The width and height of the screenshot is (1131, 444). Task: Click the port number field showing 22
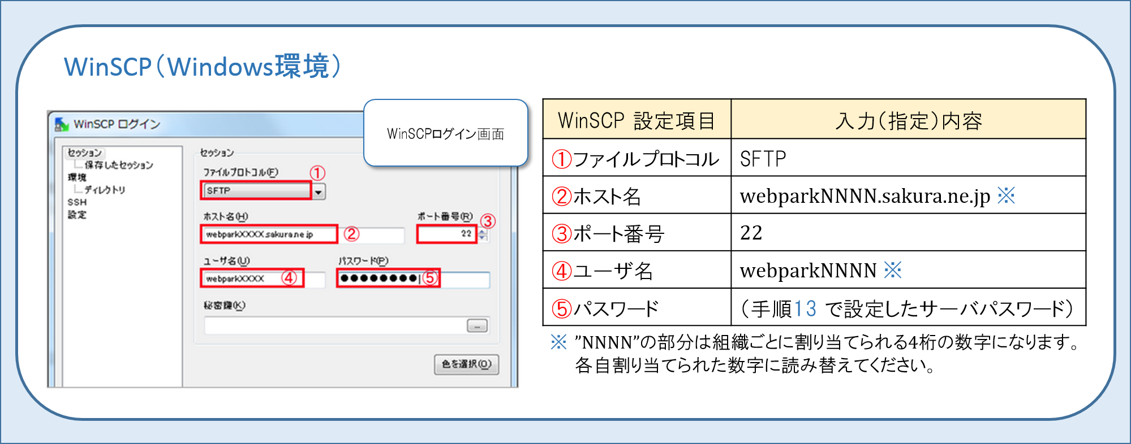[x=446, y=234]
